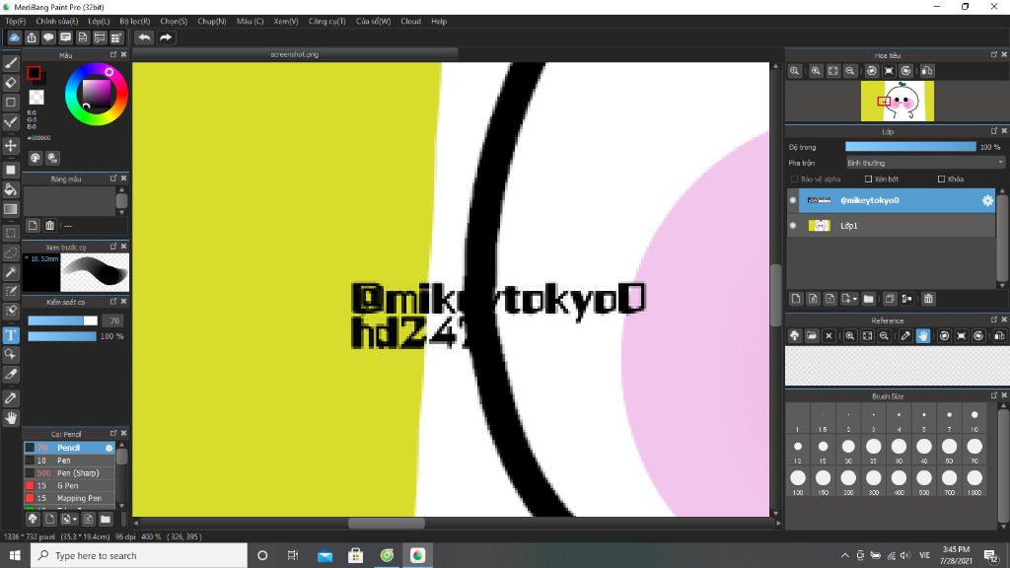
Task: Click the Navigator preview thumbnail
Action: pyautogui.click(x=898, y=102)
